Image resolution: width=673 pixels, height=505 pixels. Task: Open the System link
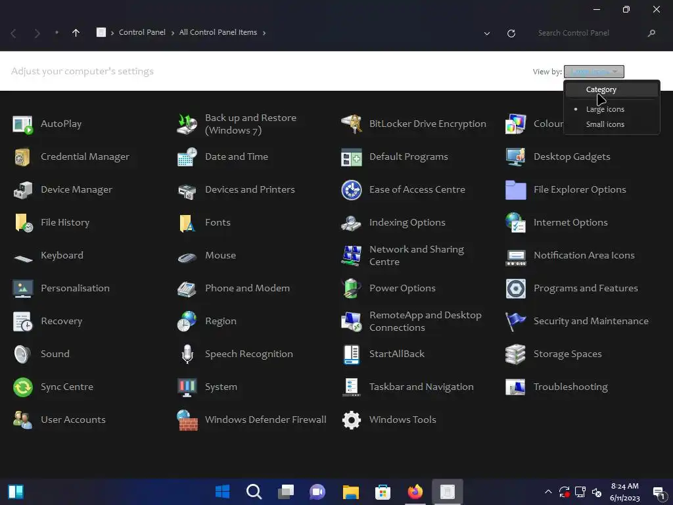pyautogui.click(x=221, y=387)
